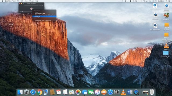This screenshot has width=172, height=96.
Task: Open the App Store from the Dock
Action: (x=110, y=92)
